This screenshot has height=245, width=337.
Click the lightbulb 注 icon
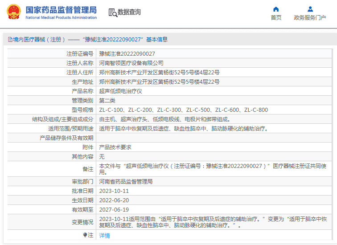(x=85, y=235)
